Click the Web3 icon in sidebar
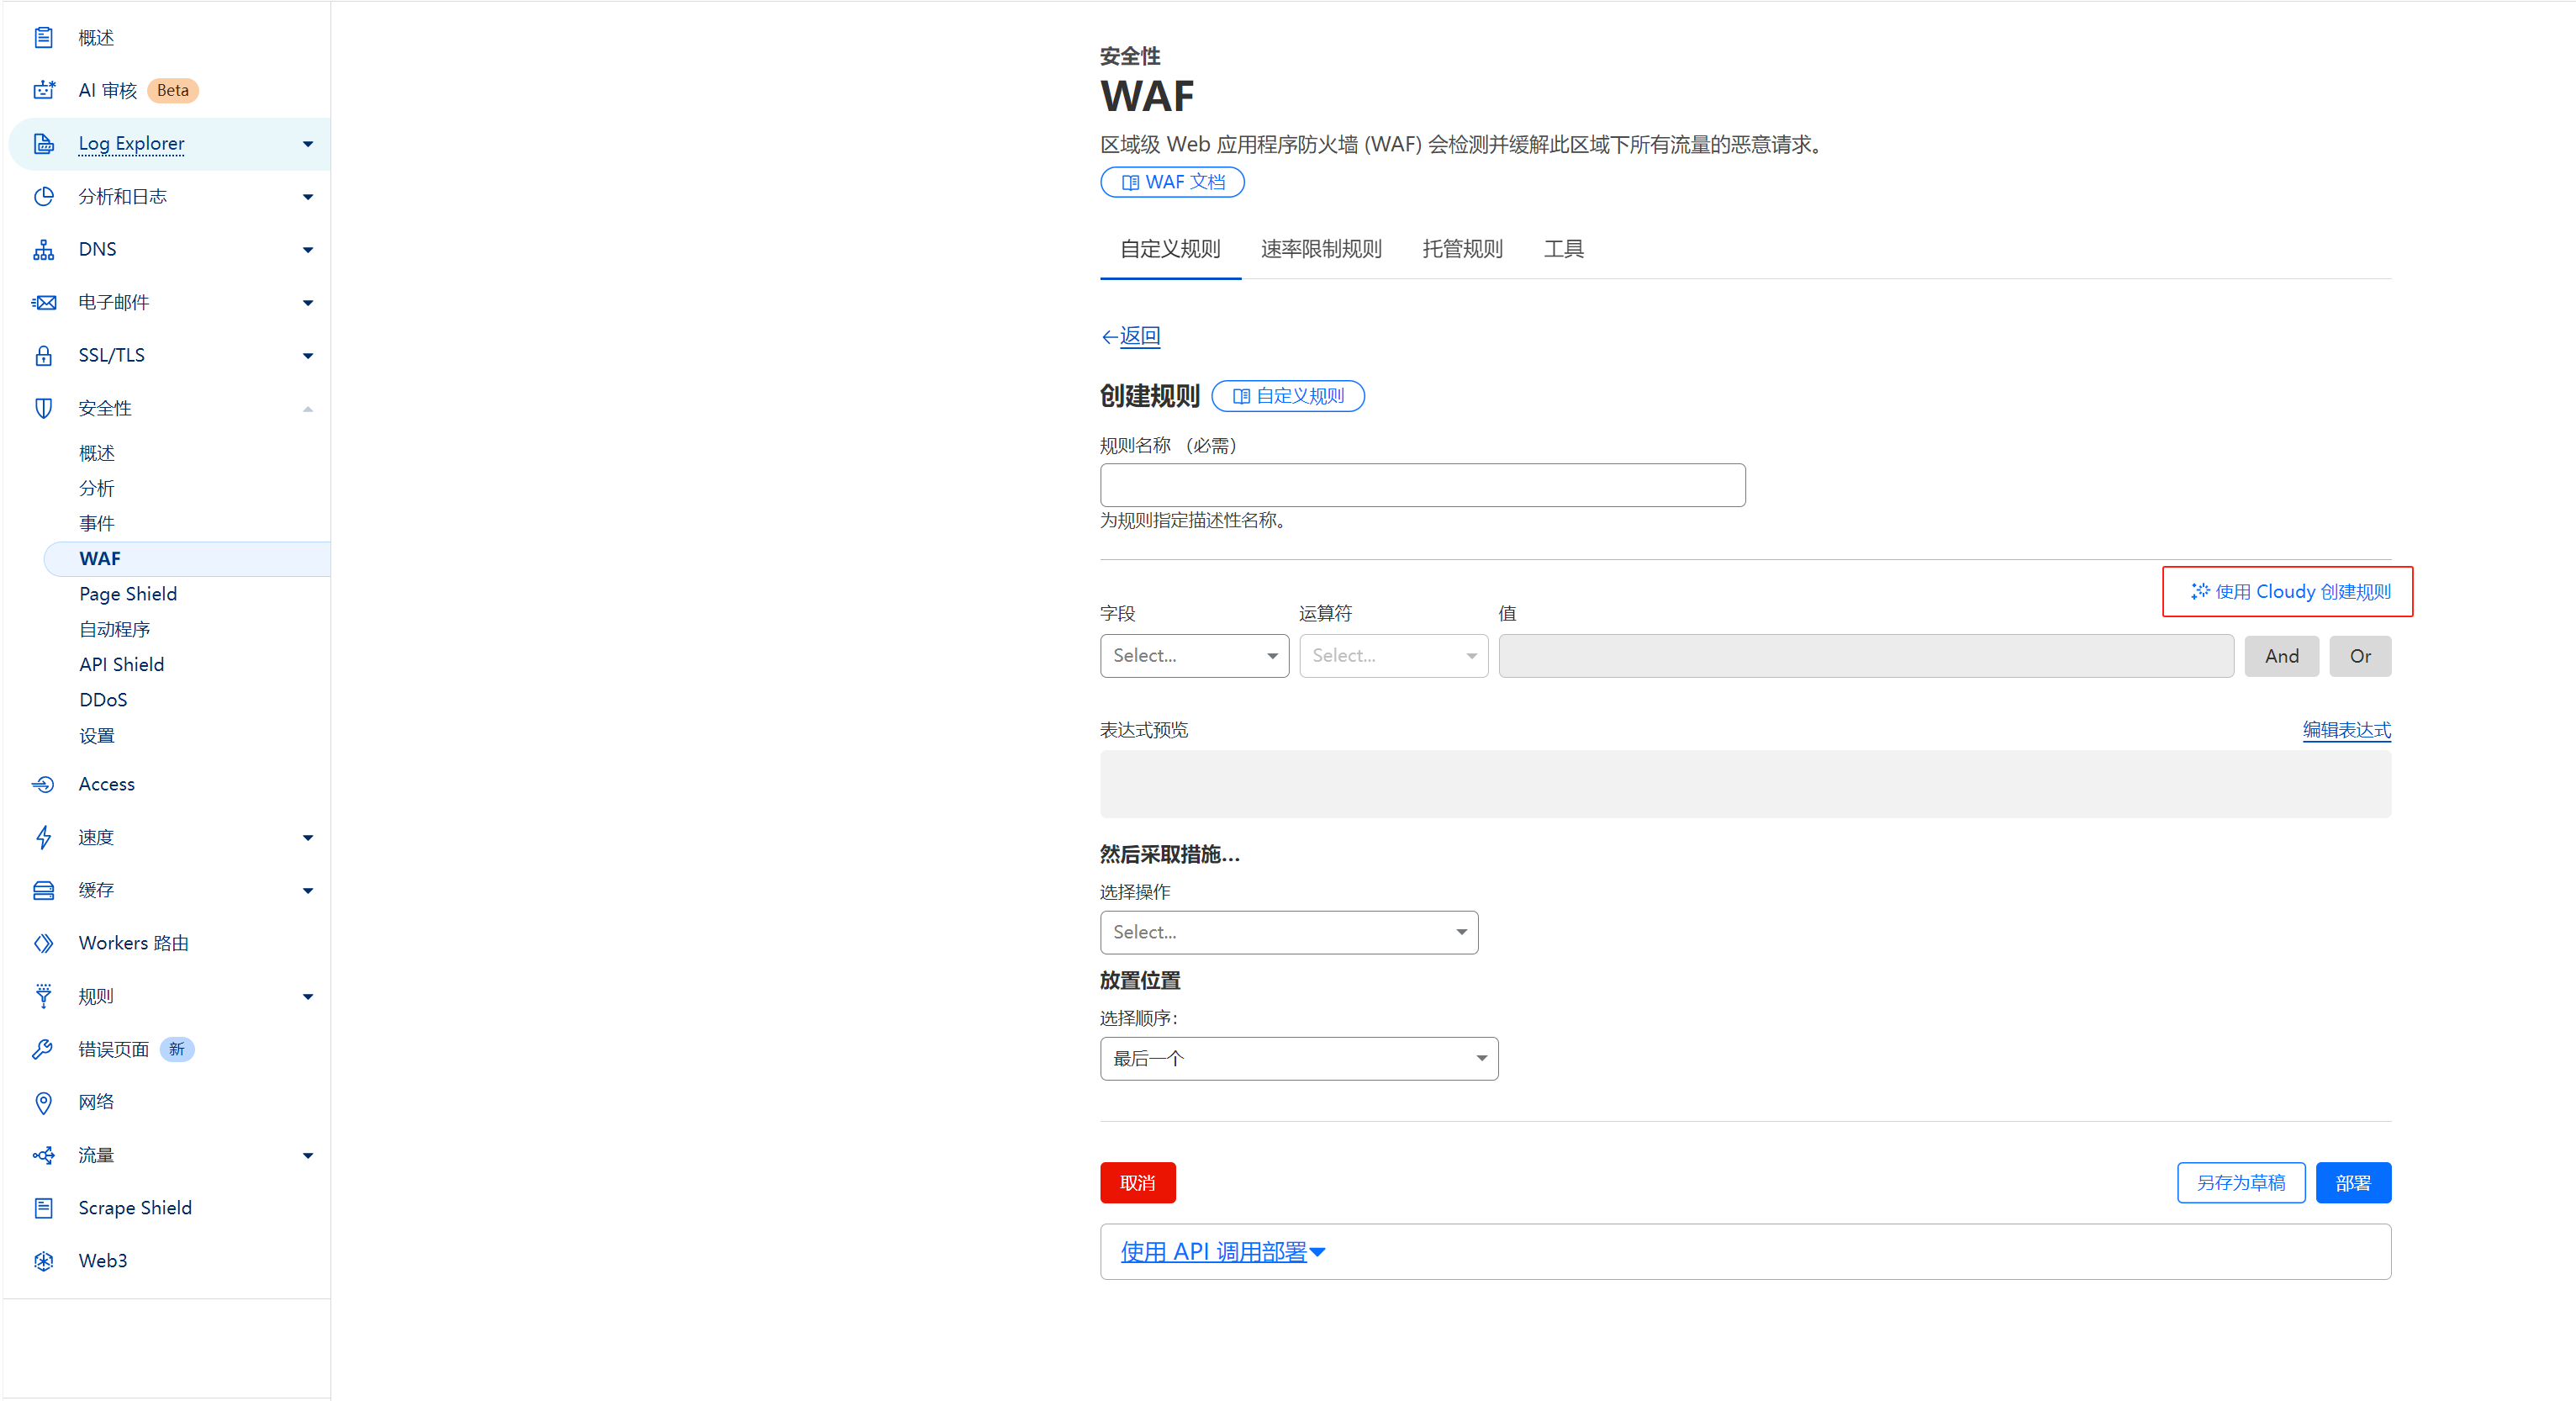The image size is (2576, 1401). click(x=43, y=1260)
